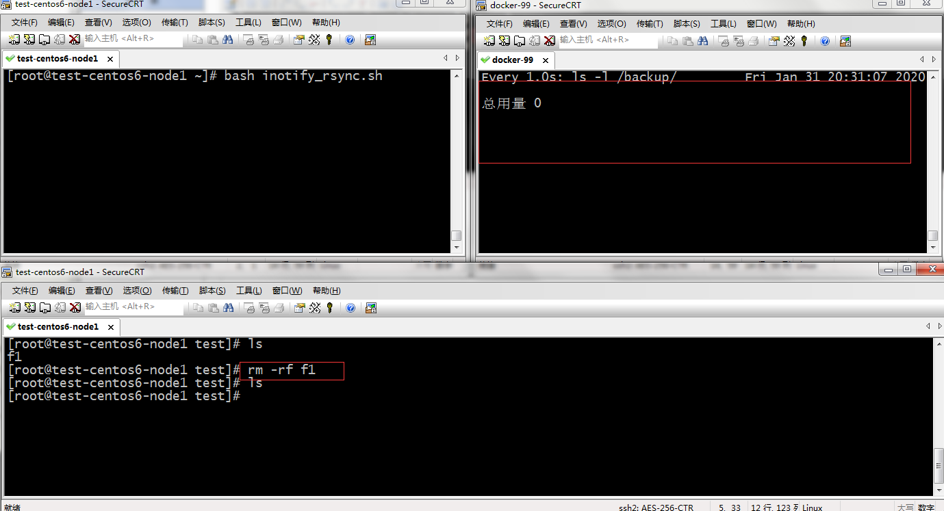This screenshot has height=511, width=944.
Task: Open Keymap editor icon in the bottom window toolbar
Action: [314, 308]
